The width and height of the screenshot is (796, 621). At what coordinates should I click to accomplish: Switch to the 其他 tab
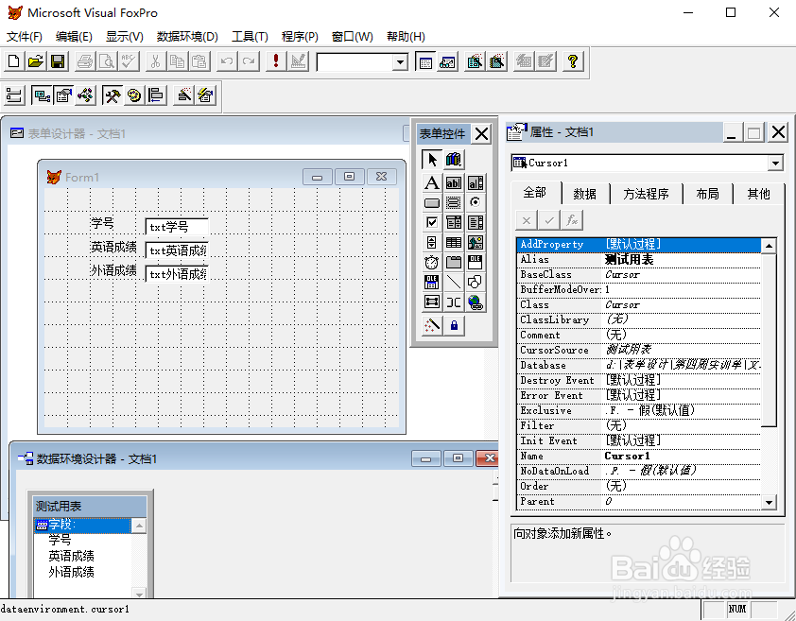tap(758, 194)
